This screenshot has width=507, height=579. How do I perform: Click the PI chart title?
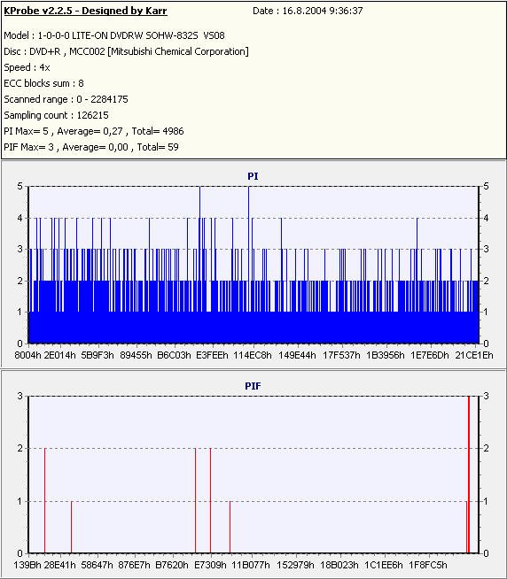point(253,176)
